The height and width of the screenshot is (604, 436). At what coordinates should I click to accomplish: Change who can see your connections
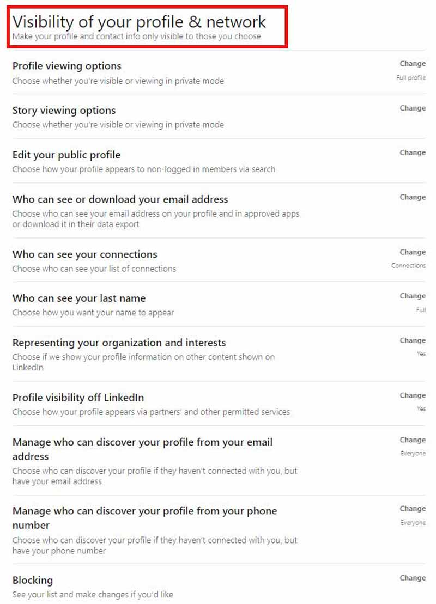(412, 252)
